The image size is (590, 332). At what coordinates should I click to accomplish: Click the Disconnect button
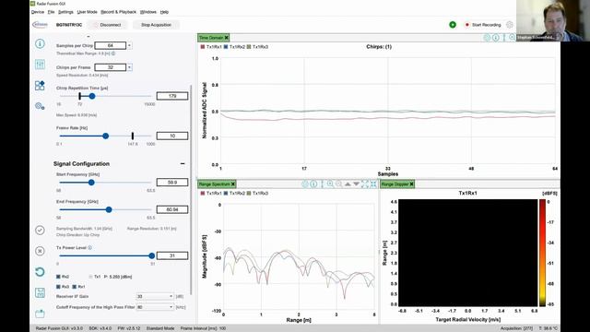coord(108,25)
